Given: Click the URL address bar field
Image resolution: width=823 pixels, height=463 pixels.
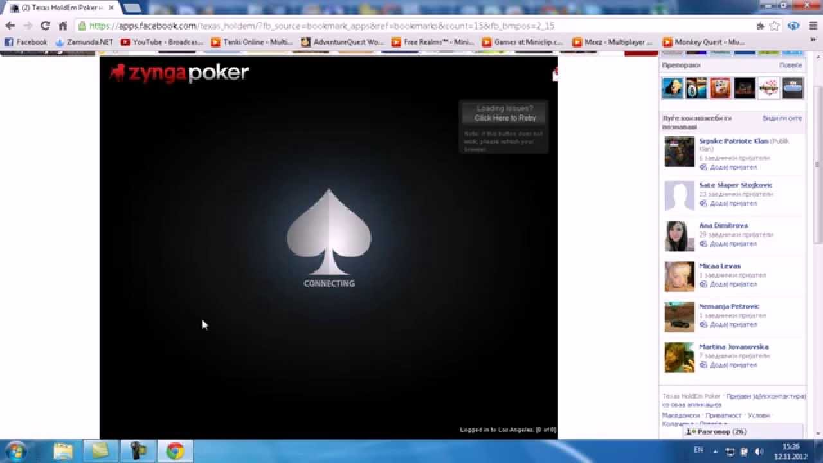Looking at the screenshot, I should click(411, 26).
